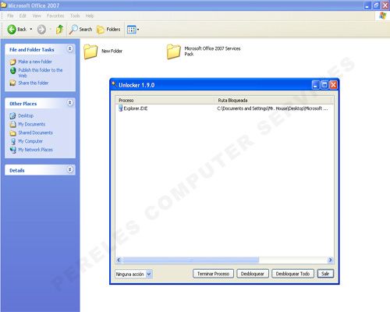
Task: Click the Terminar Proceso button
Action: coord(213,274)
